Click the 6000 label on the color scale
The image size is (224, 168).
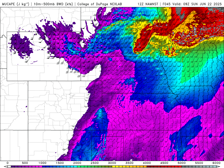(x=216, y=163)
